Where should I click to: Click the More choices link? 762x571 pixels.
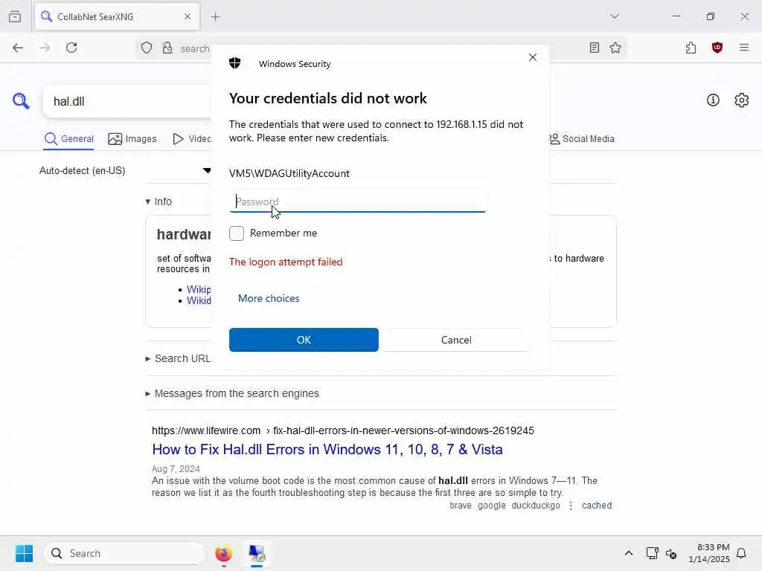(268, 298)
